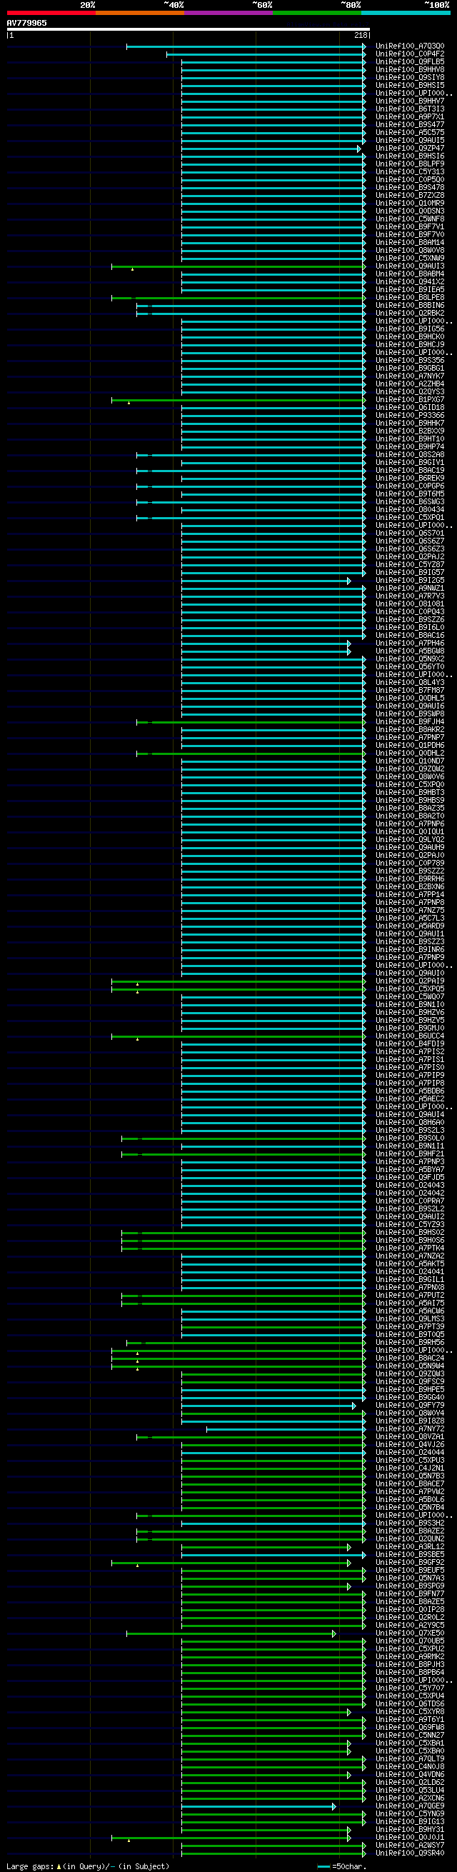Screen dimensions: 457x1872
Task: Select label UniRef100_Q7XE50
Action: 410,1633
